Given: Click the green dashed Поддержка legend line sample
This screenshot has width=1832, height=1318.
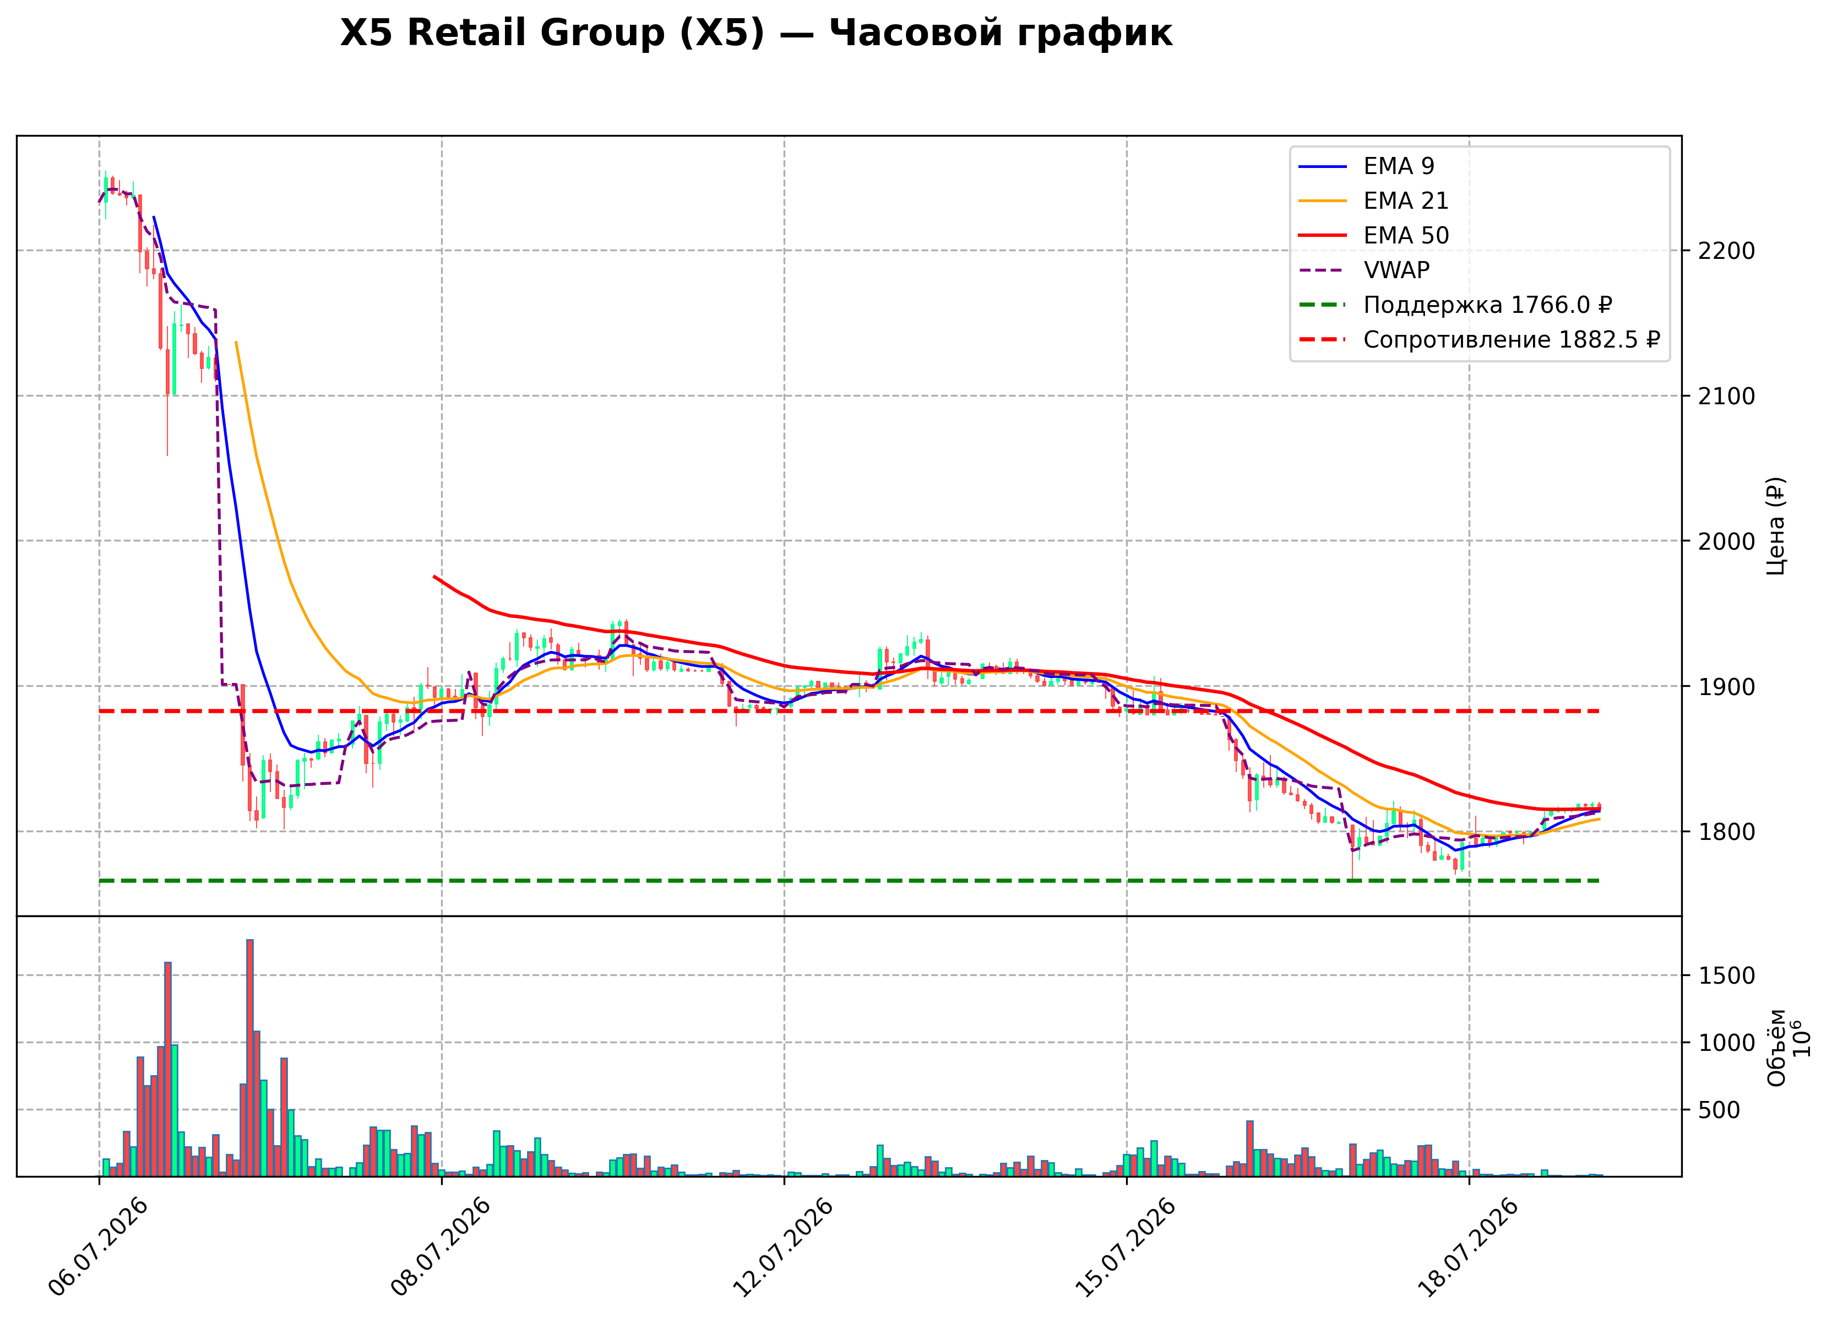Looking at the screenshot, I should pyautogui.click(x=1323, y=306).
